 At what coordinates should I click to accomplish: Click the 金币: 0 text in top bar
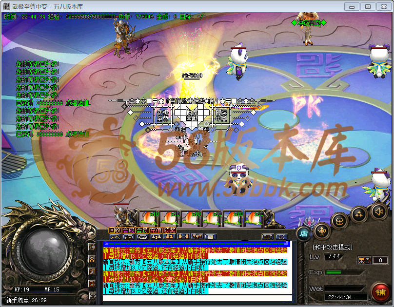(167, 17)
